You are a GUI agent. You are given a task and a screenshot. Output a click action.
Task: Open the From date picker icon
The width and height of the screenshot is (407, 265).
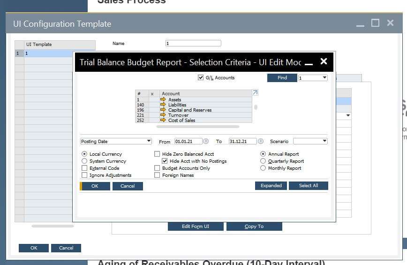click(206, 141)
